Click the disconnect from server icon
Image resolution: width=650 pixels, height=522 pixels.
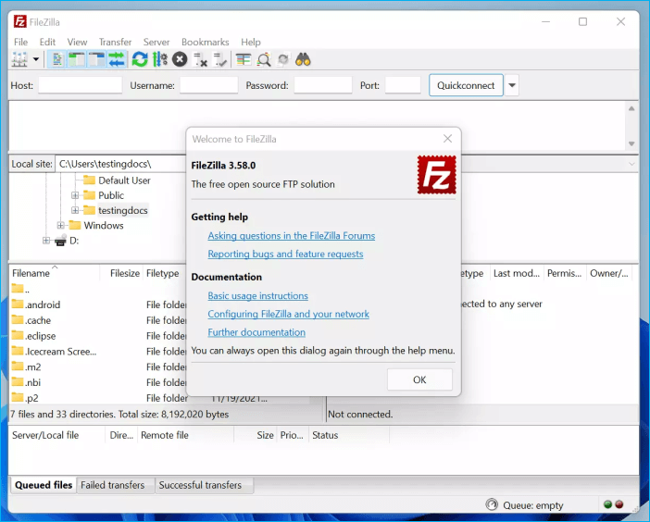(201, 59)
